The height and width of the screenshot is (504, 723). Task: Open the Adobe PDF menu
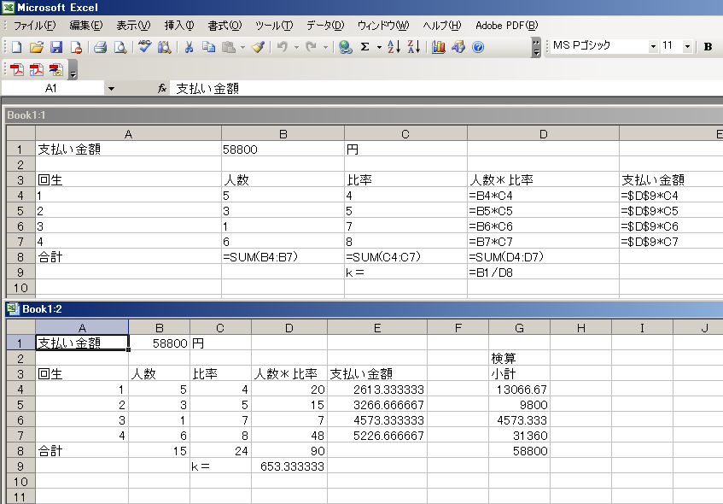click(x=506, y=25)
